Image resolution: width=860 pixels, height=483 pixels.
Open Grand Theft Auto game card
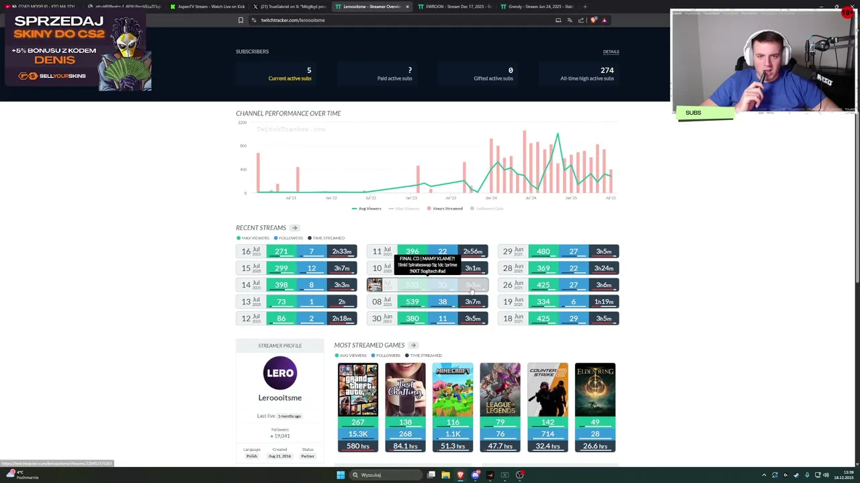tap(358, 408)
